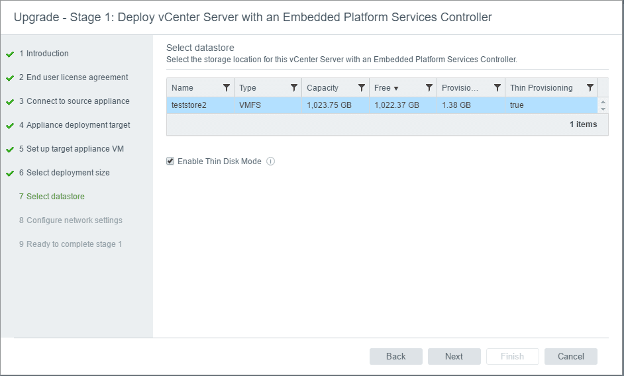Viewport: 624px width, 376px height.
Task: Sort by the Capacity column header
Action: point(323,88)
